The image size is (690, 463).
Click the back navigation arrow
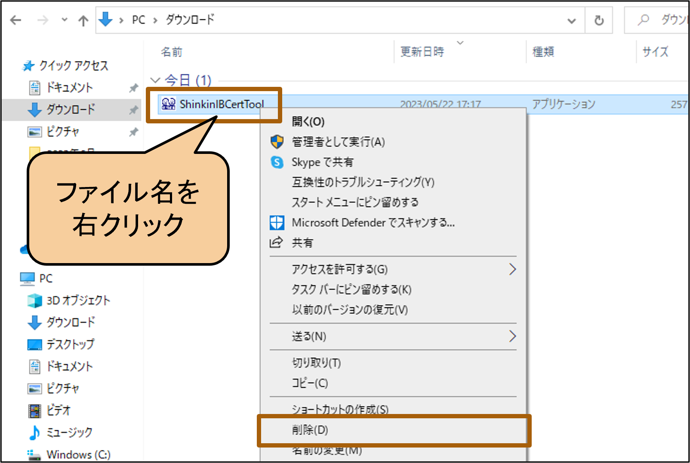15,20
